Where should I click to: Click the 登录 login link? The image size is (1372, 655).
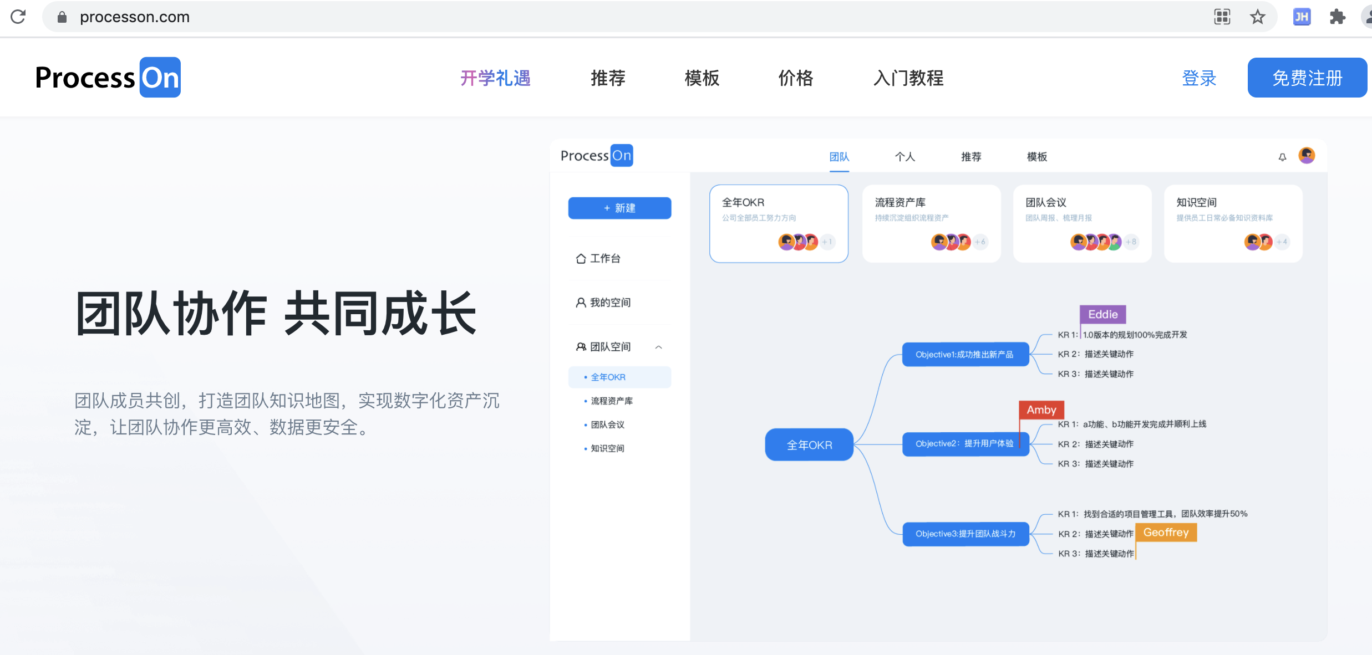pyautogui.click(x=1199, y=78)
